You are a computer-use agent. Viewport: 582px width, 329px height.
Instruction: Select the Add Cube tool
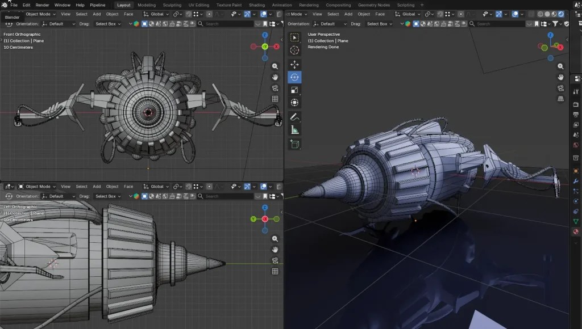(294, 144)
